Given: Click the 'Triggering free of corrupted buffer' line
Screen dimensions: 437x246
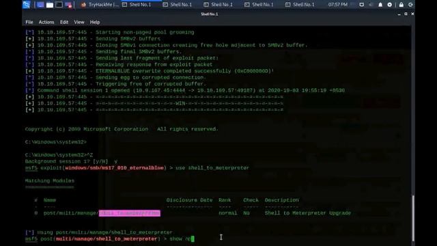Looking at the screenshot, I should [x=115, y=84].
